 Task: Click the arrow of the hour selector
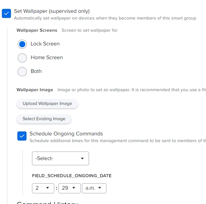click(48, 188)
